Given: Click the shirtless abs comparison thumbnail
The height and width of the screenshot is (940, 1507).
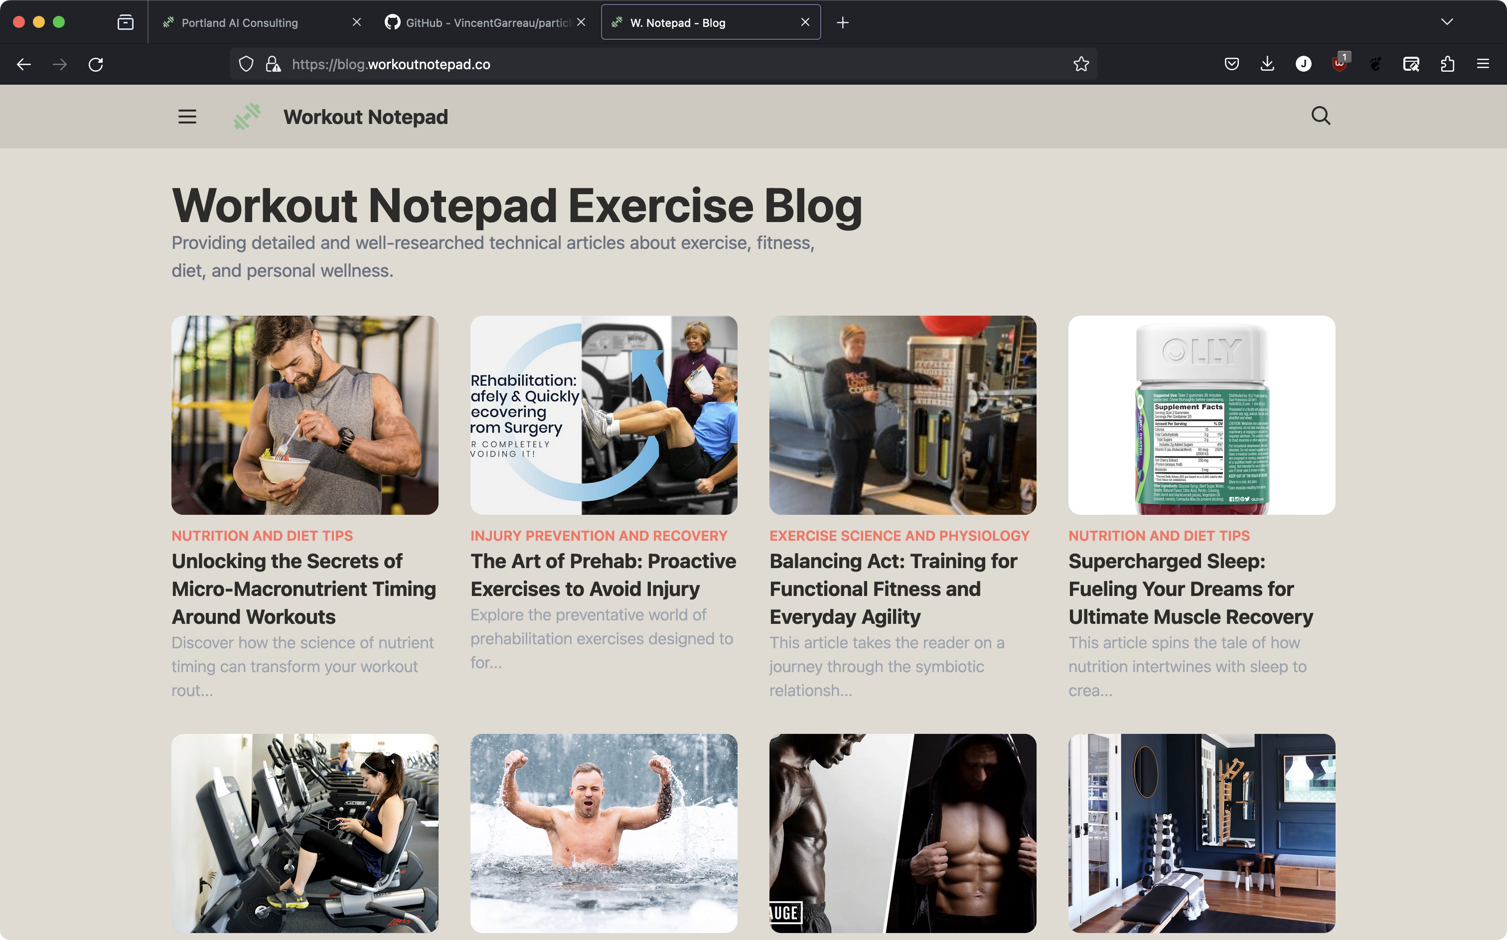Looking at the screenshot, I should point(903,832).
